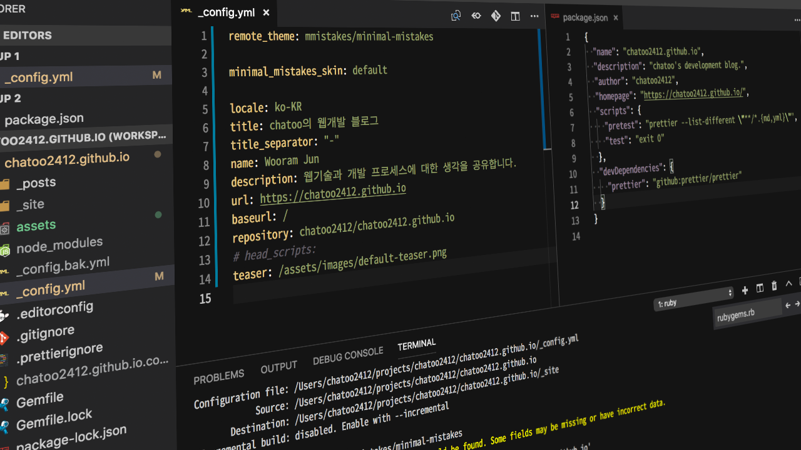Click the diamond git icon in editor toolbar
This screenshot has height=450, width=801.
tap(496, 16)
